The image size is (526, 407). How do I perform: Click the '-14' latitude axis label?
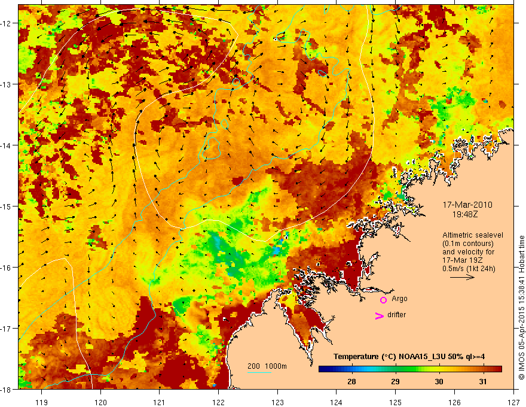(6, 145)
